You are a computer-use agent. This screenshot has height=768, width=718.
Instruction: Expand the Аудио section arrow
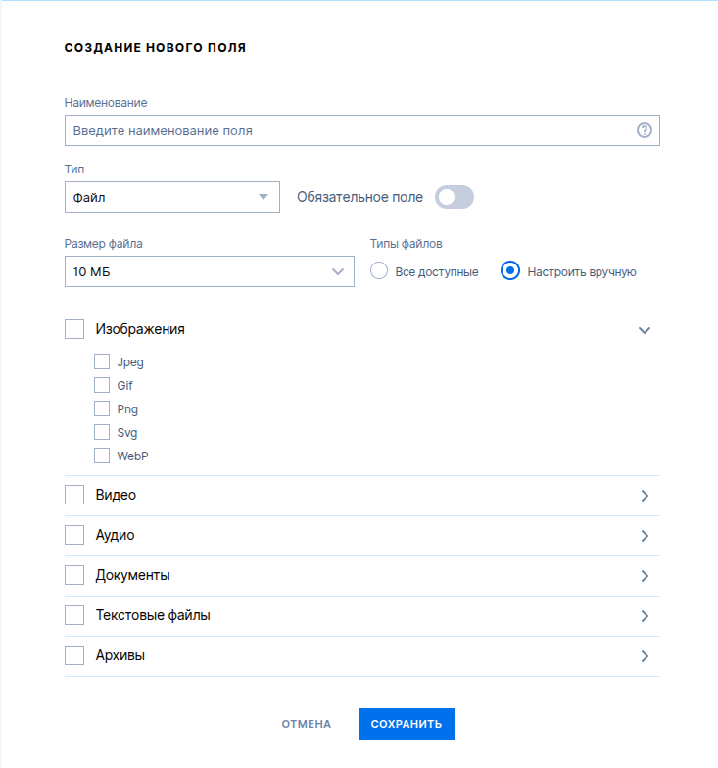pyautogui.click(x=645, y=536)
